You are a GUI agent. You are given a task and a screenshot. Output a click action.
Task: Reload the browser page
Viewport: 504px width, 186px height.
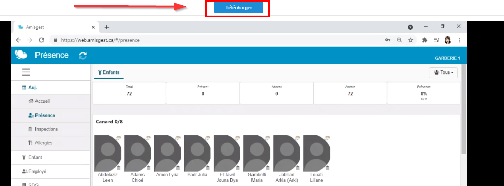point(41,40)
